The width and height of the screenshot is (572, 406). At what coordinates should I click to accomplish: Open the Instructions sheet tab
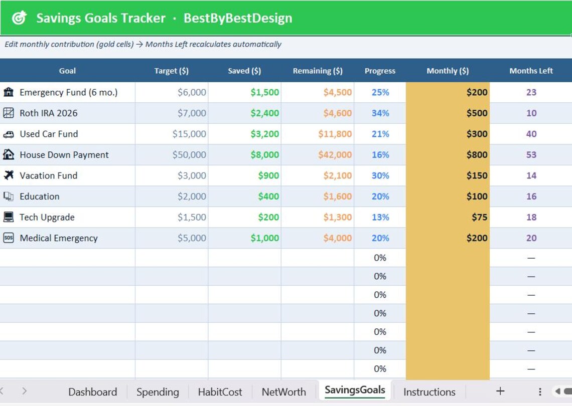coord(430,392)
